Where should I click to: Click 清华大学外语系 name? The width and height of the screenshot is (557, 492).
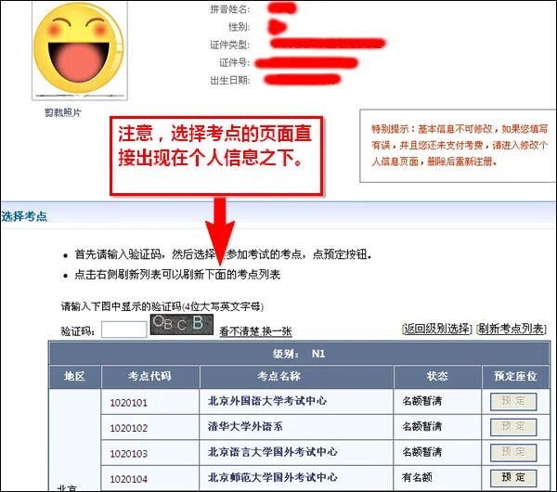[245, 426]
